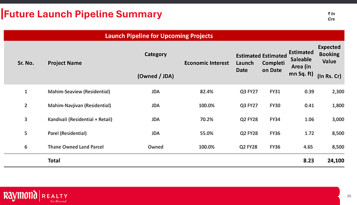Image resolution: width=357 pixels, height=205 pixels.
Task: Click the Total row label
Action: tap(54, 161)
